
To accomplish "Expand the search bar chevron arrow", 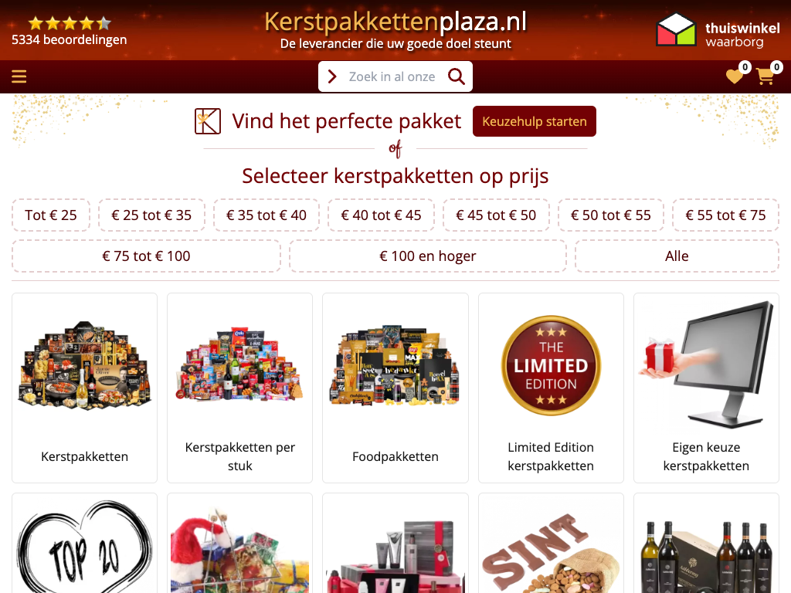I will (x=332, y=76).
